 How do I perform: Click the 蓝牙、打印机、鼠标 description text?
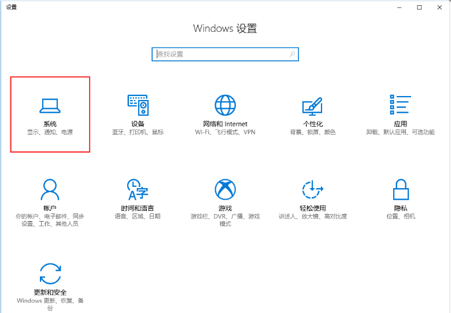(138, 132)
